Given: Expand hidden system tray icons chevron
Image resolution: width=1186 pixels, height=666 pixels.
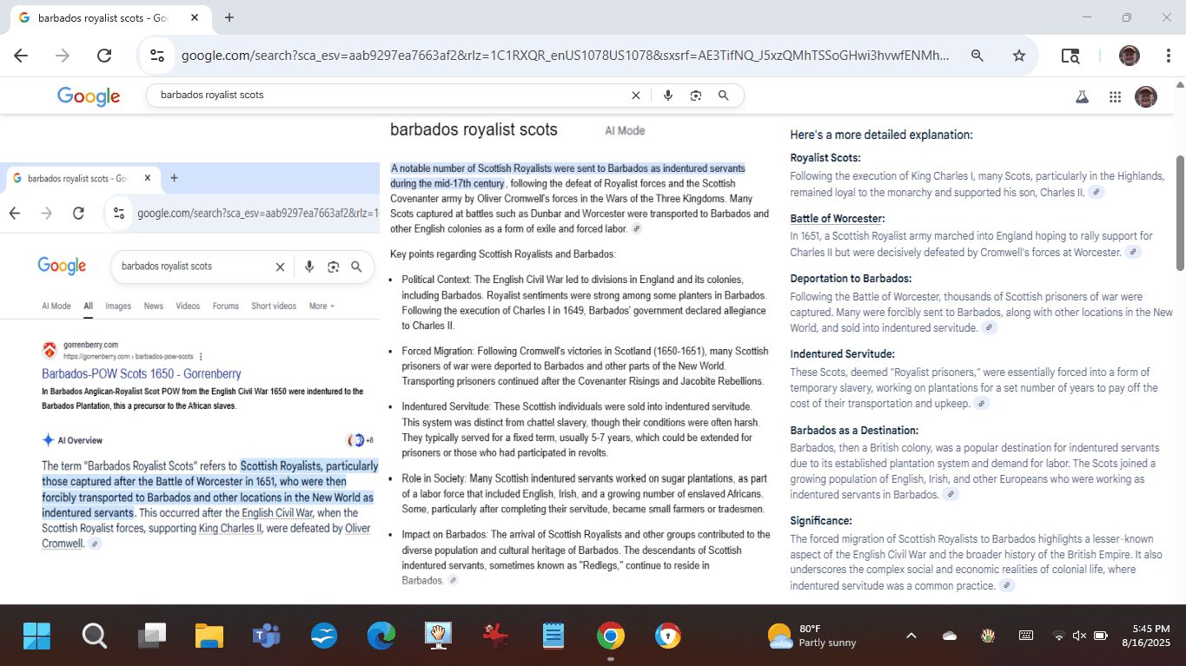Looking at the screenshot, I should pyautogui.click(x=911, y=636).
